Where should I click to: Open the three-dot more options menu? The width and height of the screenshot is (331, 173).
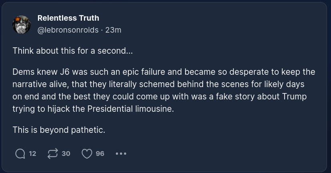tap(121, 154)
